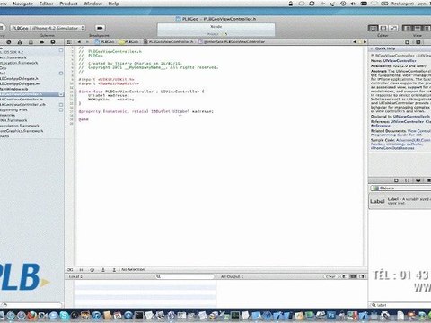Open the Breakpoint navigator icon
431x323 pixels.
point(41,42)
